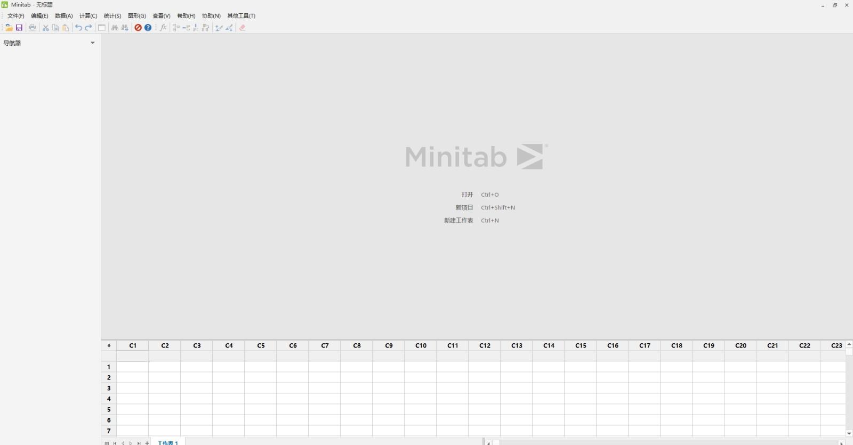
Task: Click the 新建工作表 link on start screen
Action: tap(458, 220)
